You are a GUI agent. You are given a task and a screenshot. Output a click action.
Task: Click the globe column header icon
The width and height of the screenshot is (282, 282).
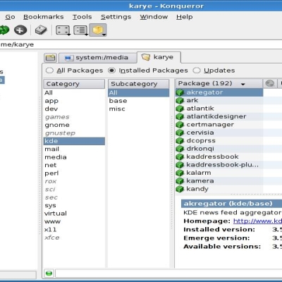(270, 83)
